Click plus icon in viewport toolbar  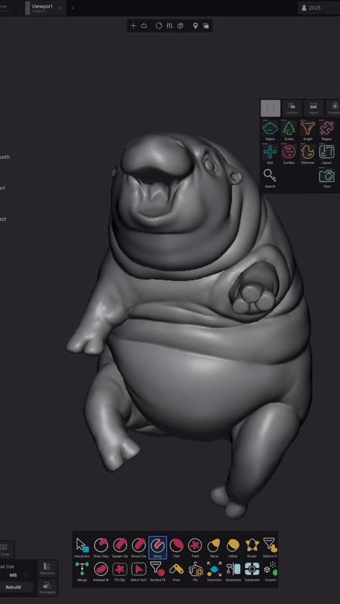(x=133, y=26)
